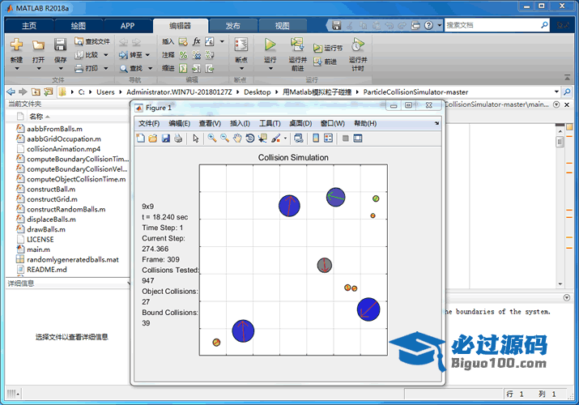Open the 工具(T) menu in Figure 1
579x405 pixels.
pos(270,124)
